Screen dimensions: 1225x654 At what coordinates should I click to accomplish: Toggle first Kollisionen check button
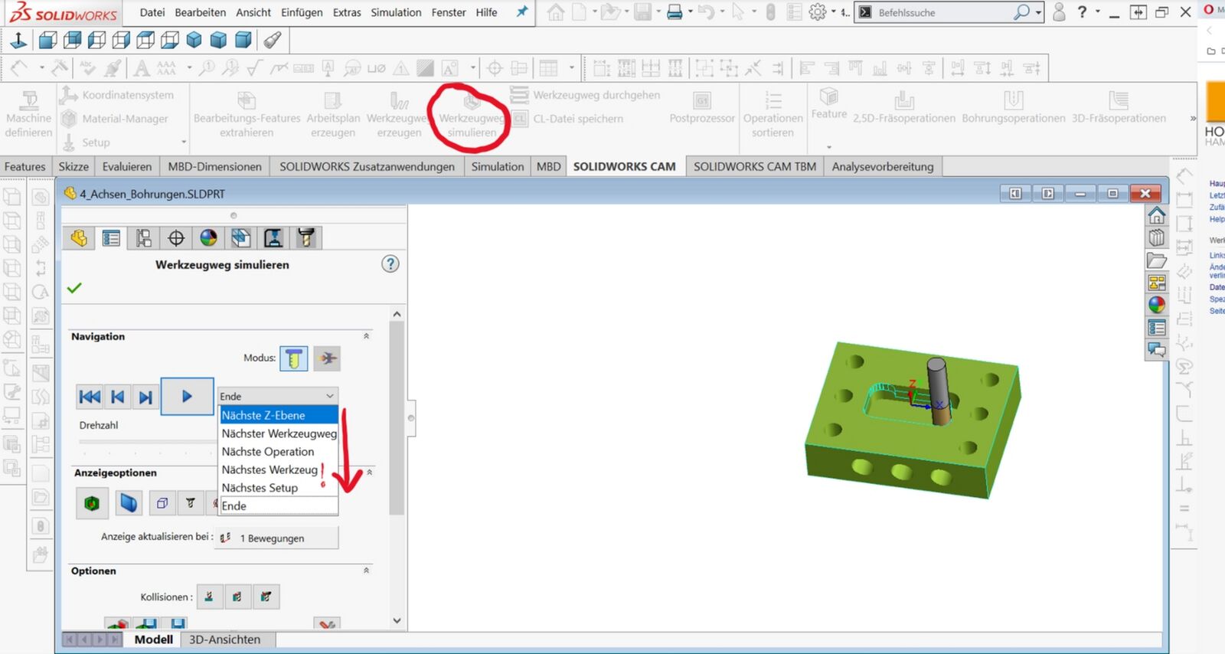point(209,597)
